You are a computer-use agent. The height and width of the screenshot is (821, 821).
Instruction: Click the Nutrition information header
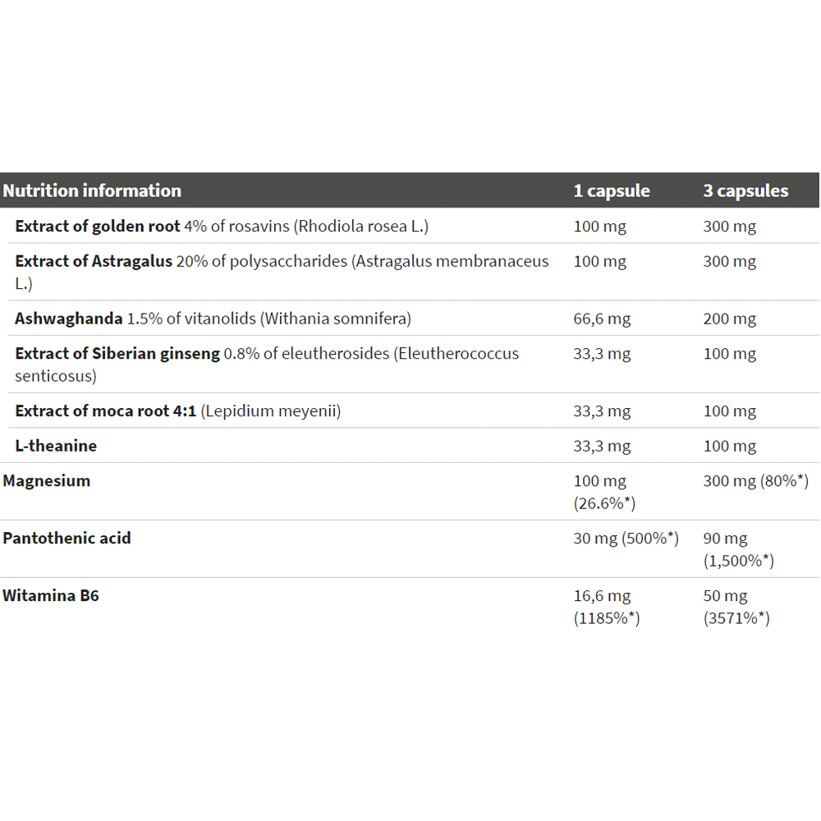coord(92,190)
